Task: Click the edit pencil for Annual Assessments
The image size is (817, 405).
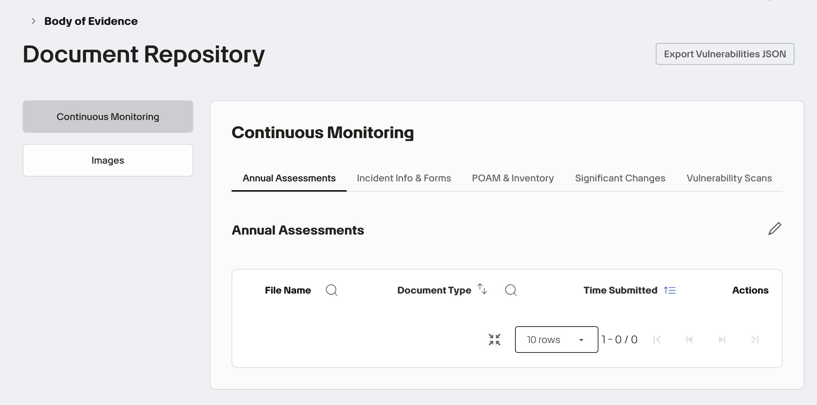Action: point(775,228)
